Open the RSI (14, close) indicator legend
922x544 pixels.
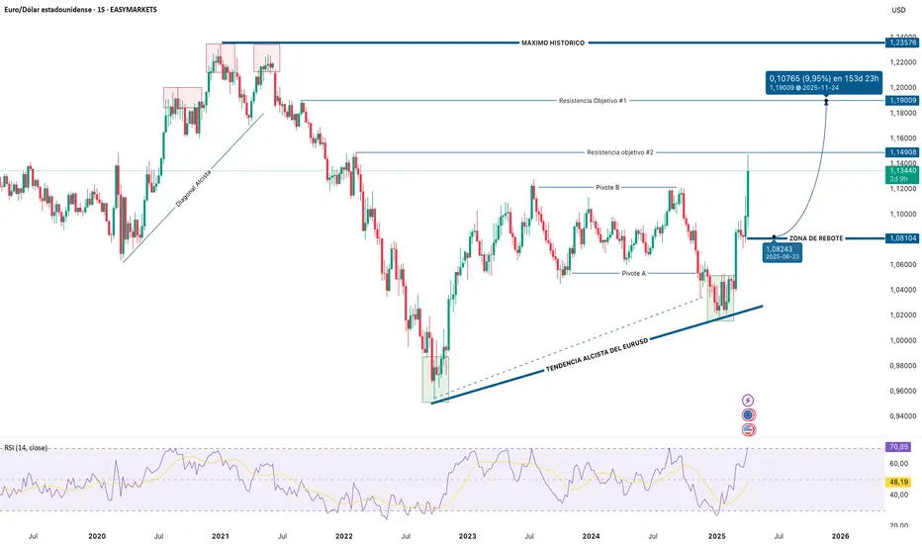click(26, 447)
